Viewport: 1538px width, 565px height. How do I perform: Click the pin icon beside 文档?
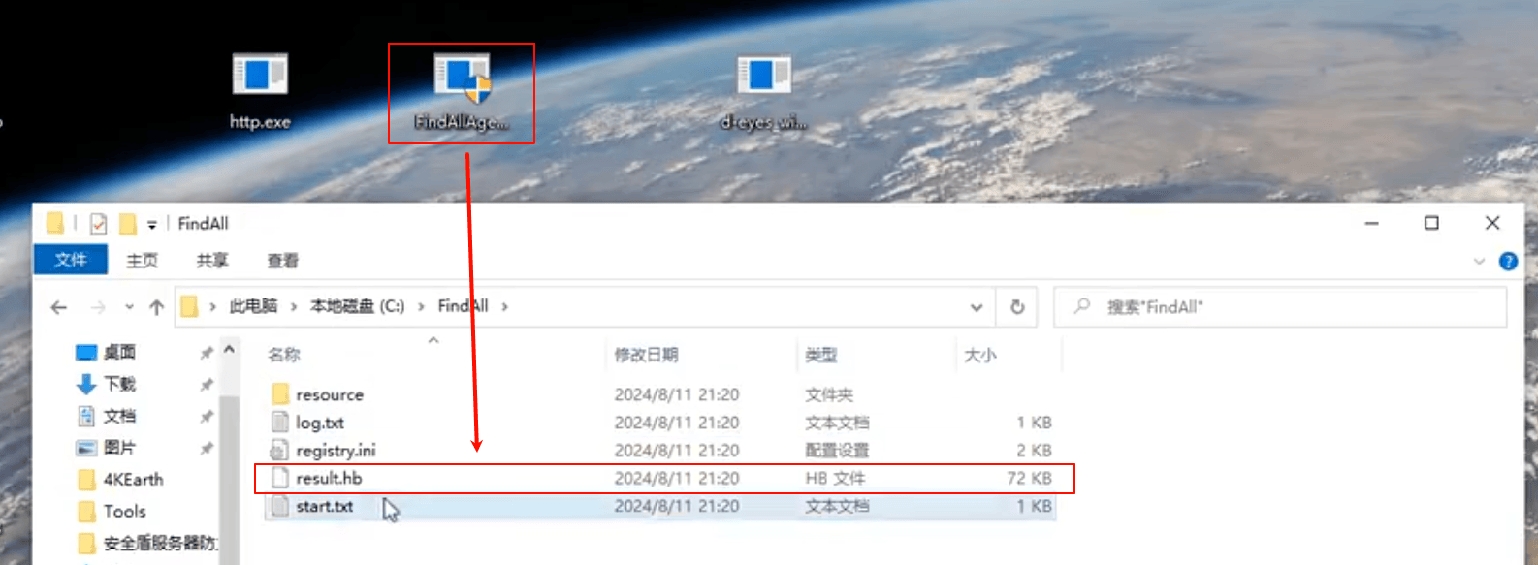point(206,417)
